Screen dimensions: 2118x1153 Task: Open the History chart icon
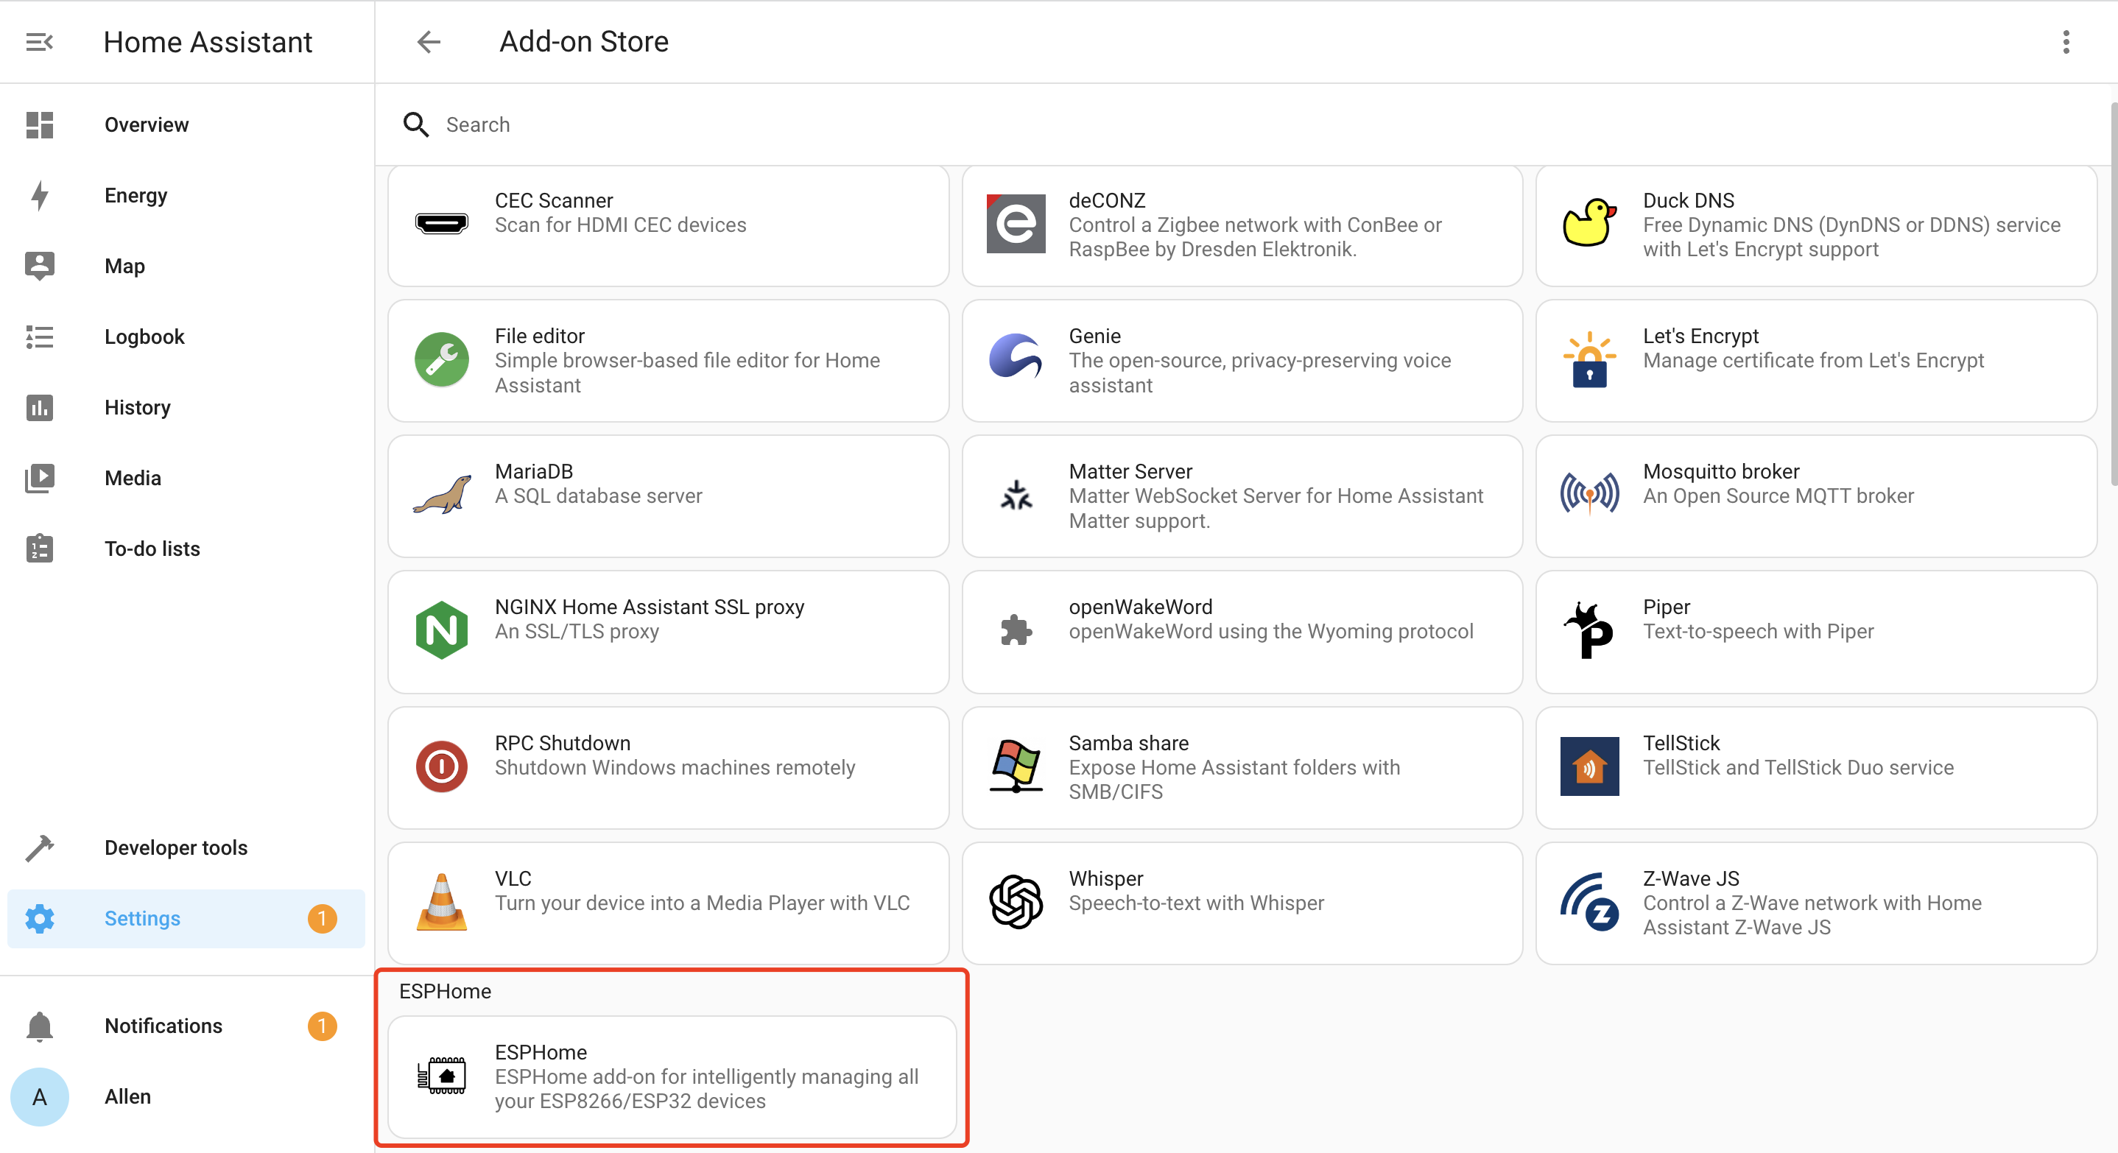40,408
